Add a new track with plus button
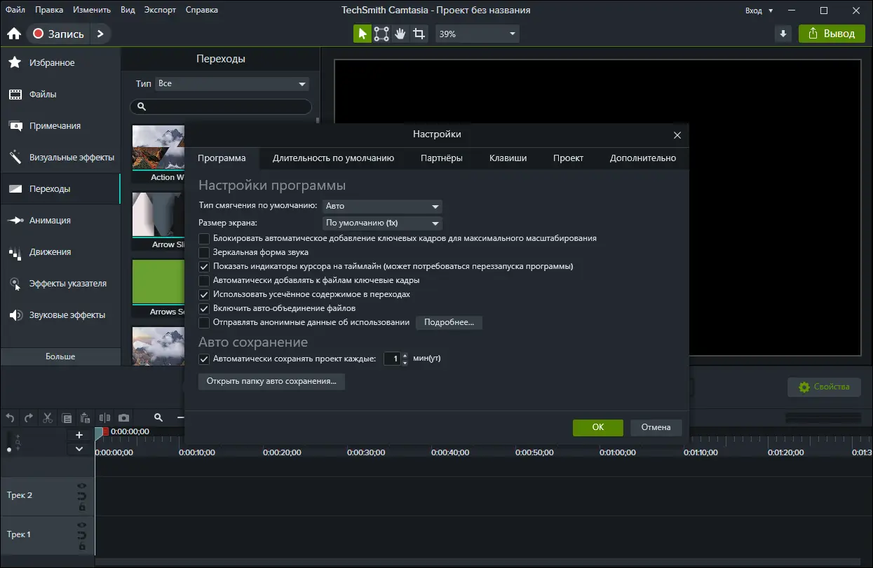Screen dimensions: 873x568 coord(79,435)
